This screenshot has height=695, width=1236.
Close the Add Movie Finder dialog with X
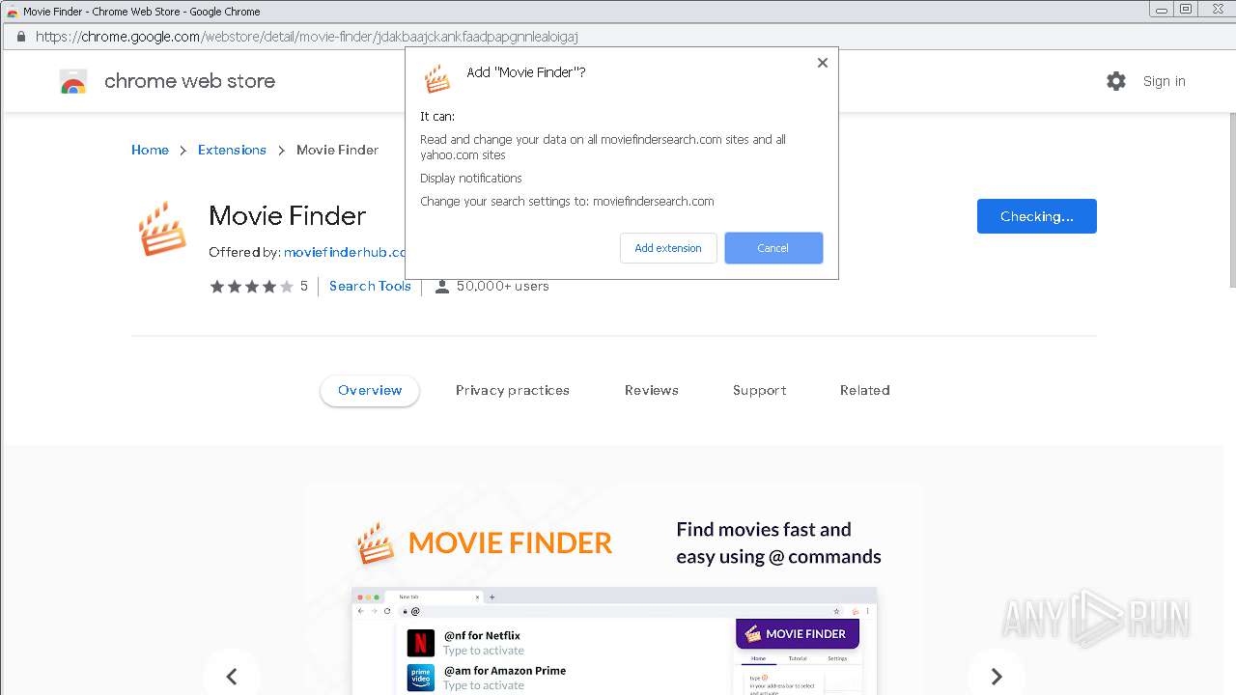[823, 63]
